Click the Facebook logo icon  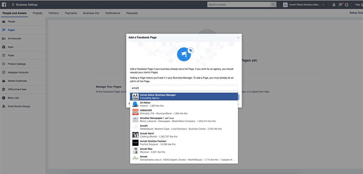tap(4, 5)
